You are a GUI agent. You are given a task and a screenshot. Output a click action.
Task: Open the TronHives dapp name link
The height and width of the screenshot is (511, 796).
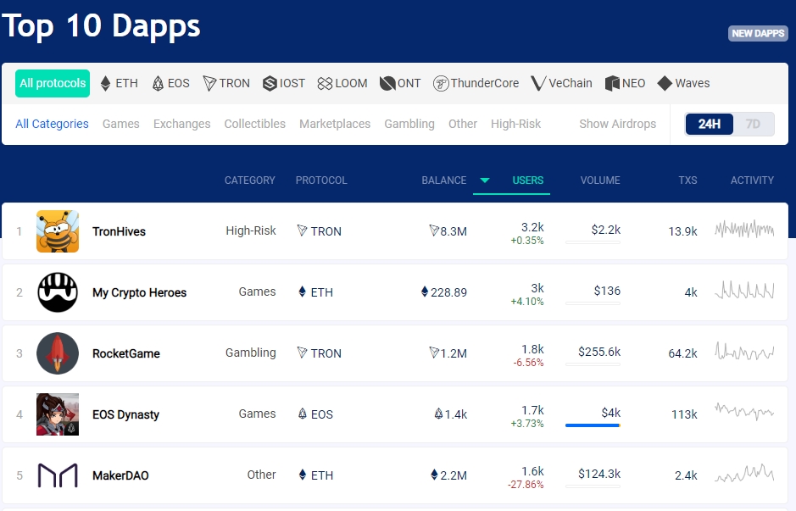(x=119, y=231)
